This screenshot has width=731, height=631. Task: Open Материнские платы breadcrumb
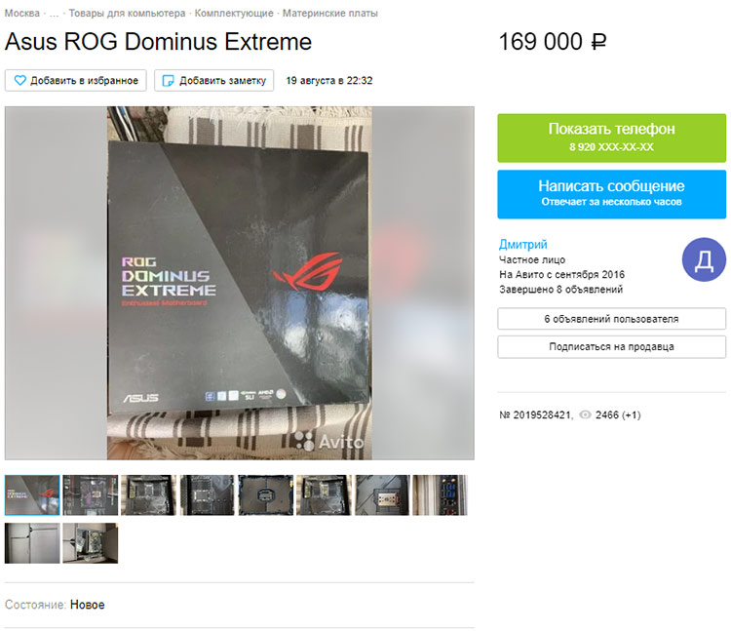(x=330, y=13)
